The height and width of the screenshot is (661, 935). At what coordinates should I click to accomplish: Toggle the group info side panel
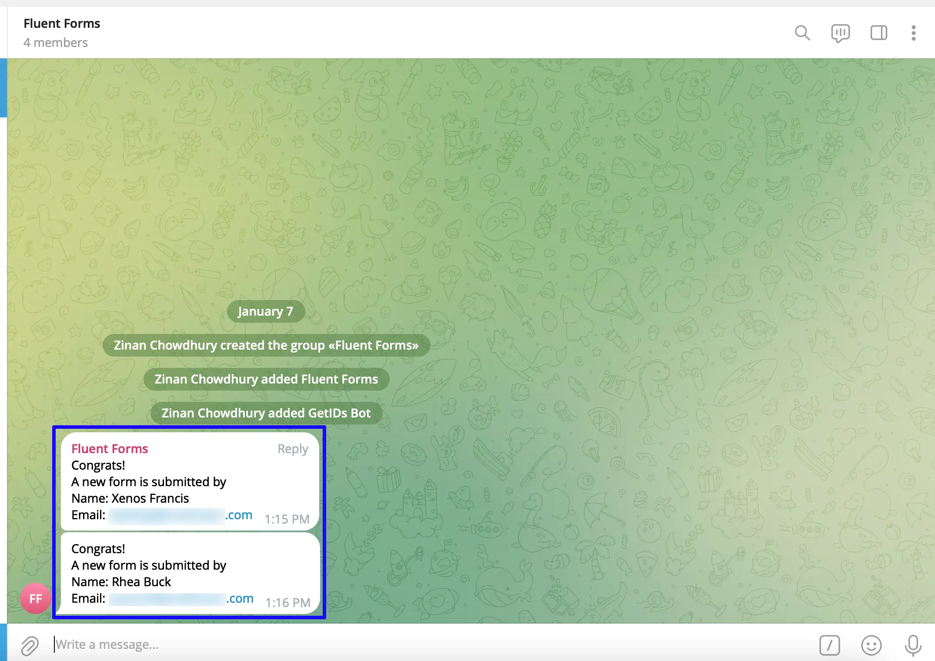click(x=878, y=33)
